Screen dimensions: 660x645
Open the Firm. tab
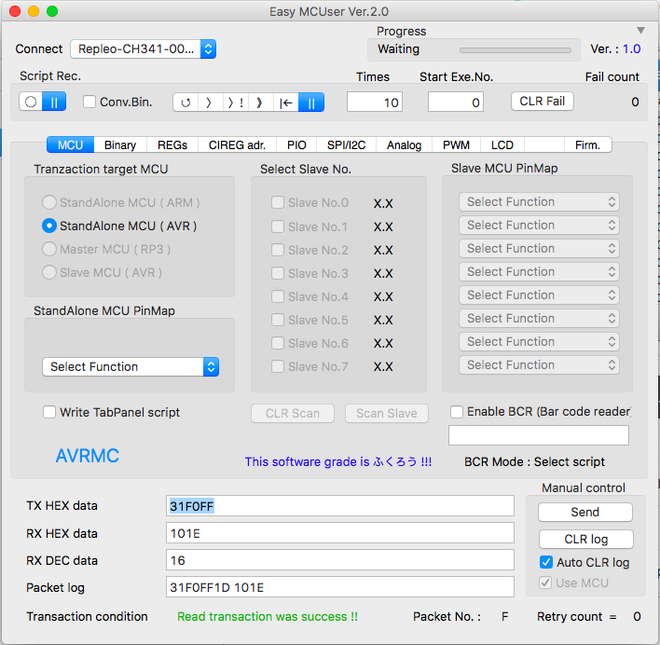click(x=587, y=145)
